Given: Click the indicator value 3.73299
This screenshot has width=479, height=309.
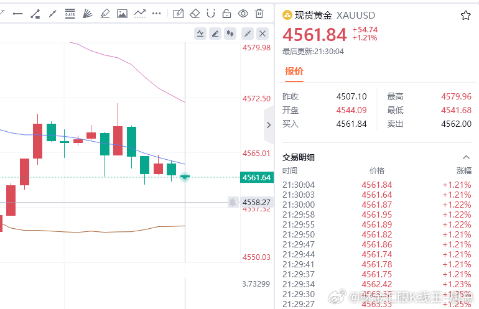Looking at the screenshot, I should [x=256, y=284].
